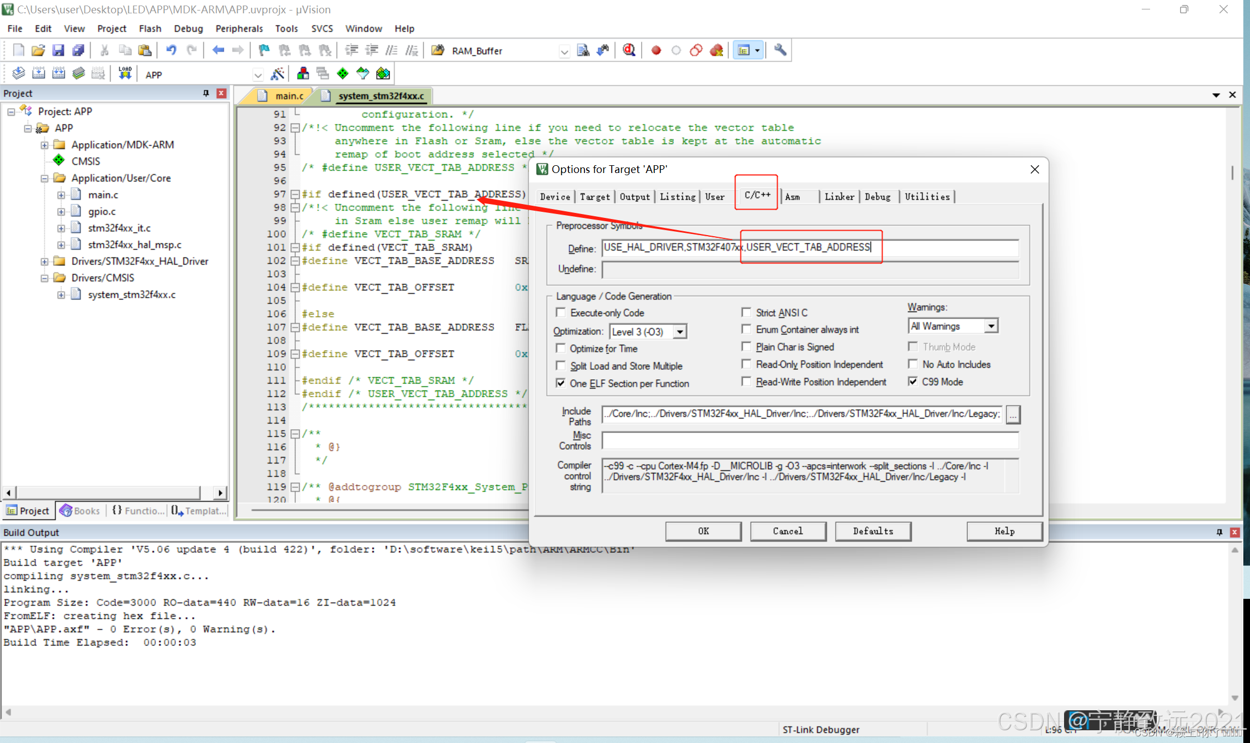Open the APP target selection dropdown
Image resolution: width=1250 pixels, height=743 pixels.
(x=258, y=74)
